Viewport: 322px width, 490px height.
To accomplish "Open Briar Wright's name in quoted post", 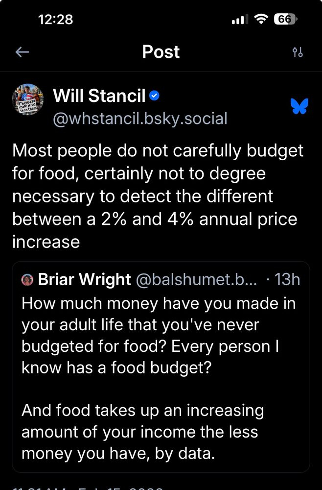I will (84, 280).
